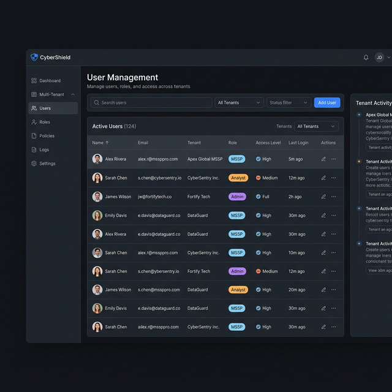392x392 pixels.
Task: Edit James Wilson with jw@fortifytech.co email
Action: (x=323, y=197)
